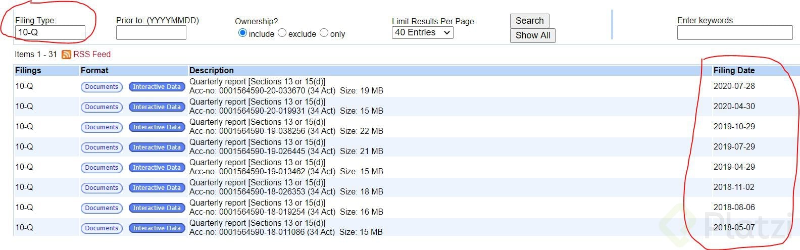Open Interactive Data for 2019-07-29 filing
Screen dimensions: 800x250
[x=157, y=147]
